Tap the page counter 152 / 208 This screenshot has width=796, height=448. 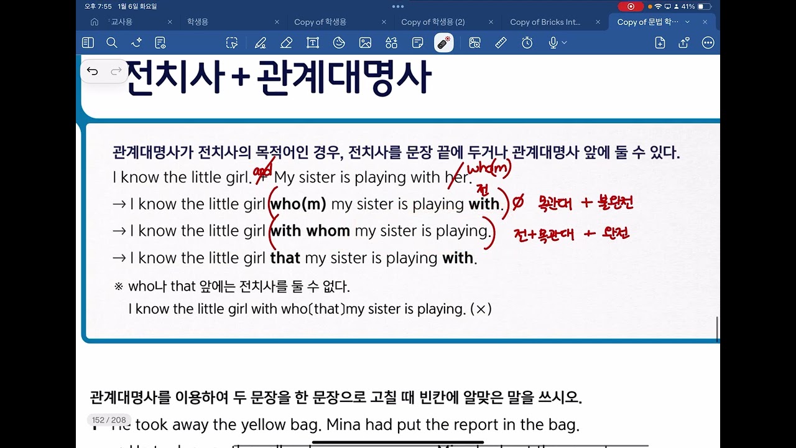[x=109, y=420]
